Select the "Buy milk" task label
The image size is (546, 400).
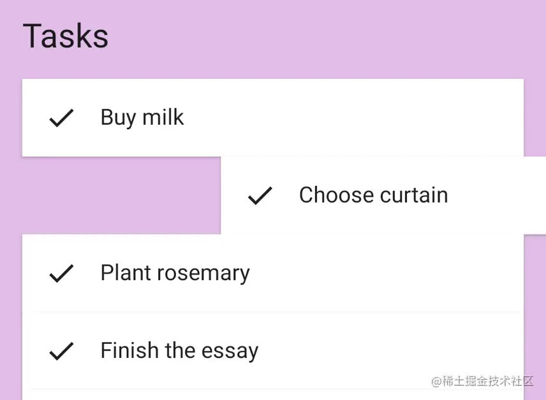tap(142, 118)
